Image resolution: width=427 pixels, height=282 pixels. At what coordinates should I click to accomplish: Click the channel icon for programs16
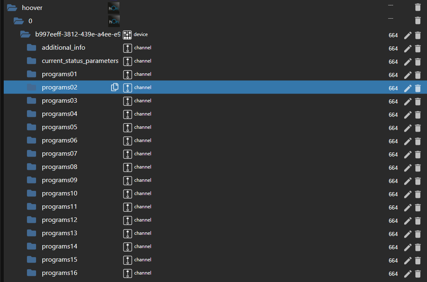click(127, 273)
